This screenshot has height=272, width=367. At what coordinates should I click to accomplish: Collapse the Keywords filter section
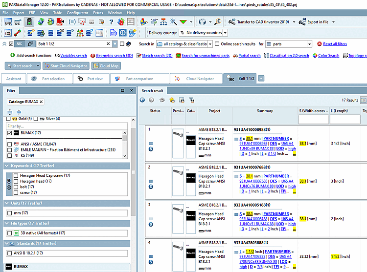click(x=6, y=166)
